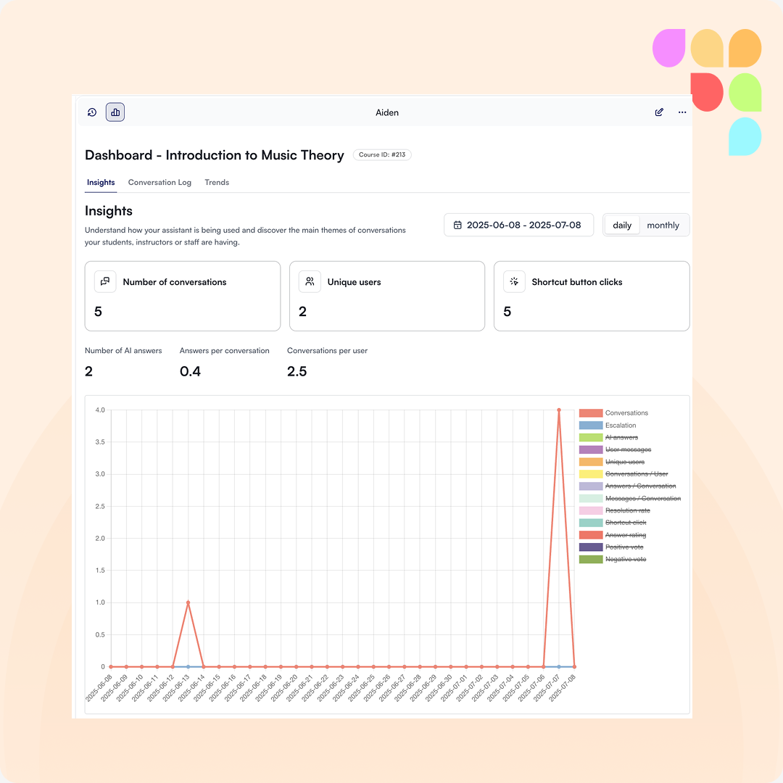Click the chart peak point on 2025-07-07
This screenshot has height=783, width=783.
[x=559, y=410]
